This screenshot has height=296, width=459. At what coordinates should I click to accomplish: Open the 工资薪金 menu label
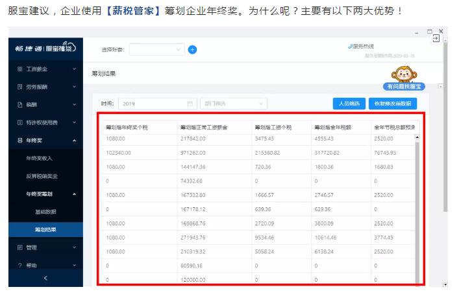click(x=36, y=69)
